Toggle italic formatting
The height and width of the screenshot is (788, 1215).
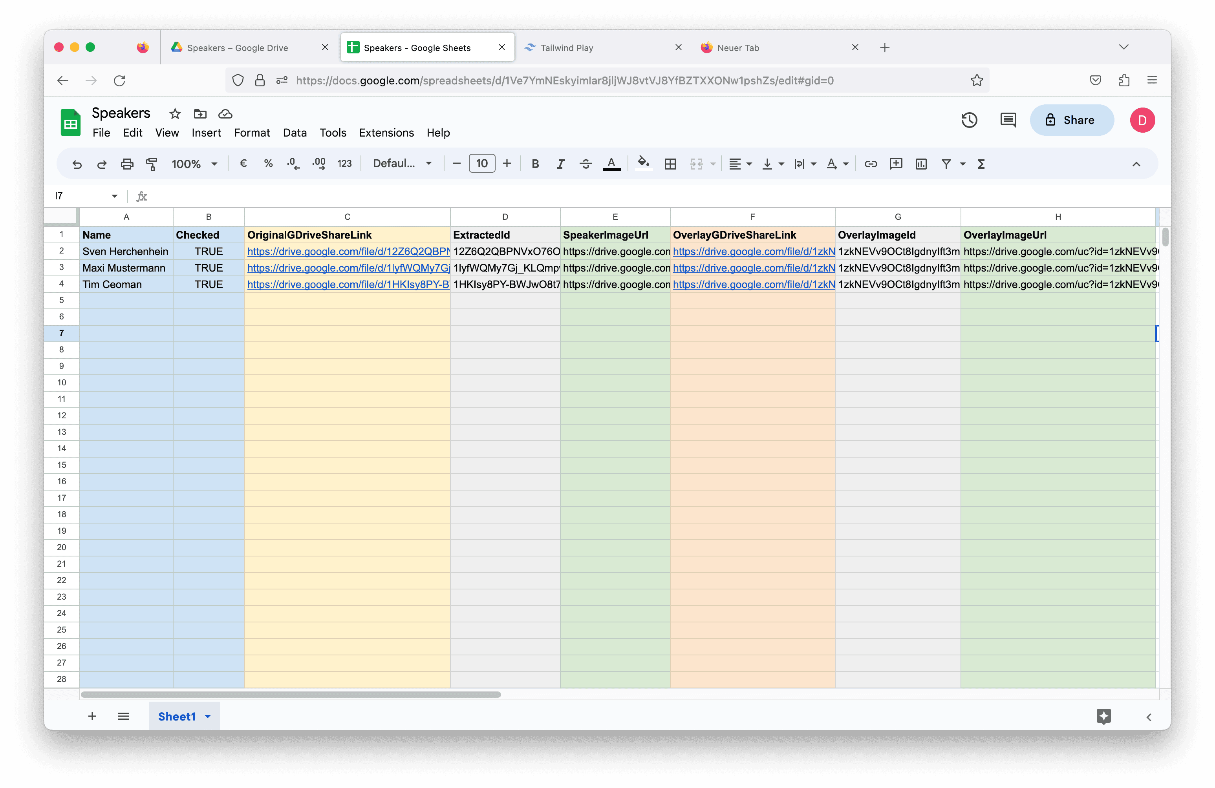click(x=560, y=164)
